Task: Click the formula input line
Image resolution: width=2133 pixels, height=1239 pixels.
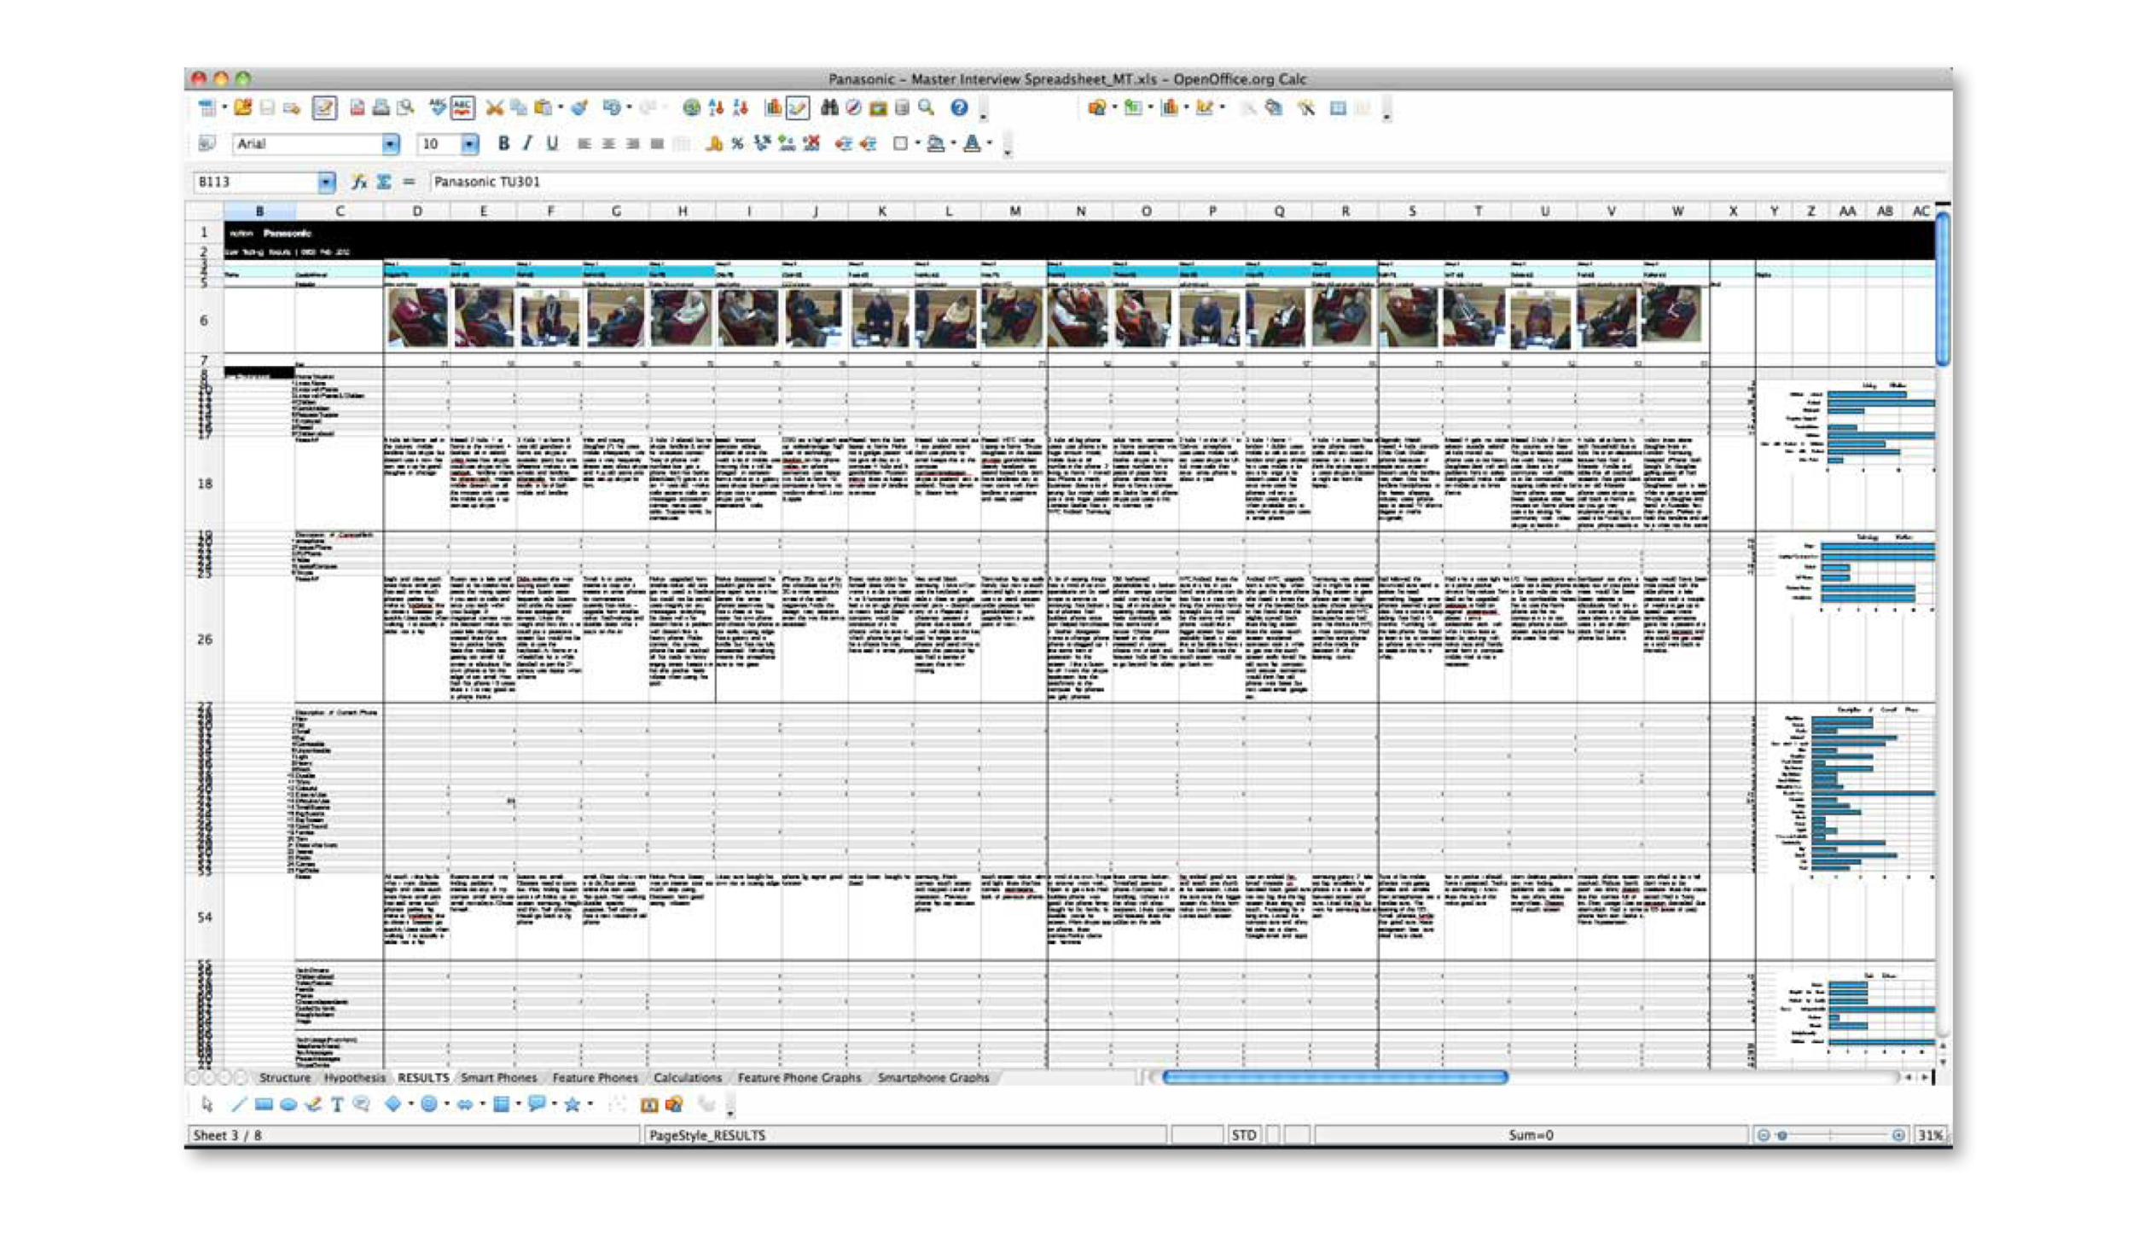Action: coord(1186,182)
